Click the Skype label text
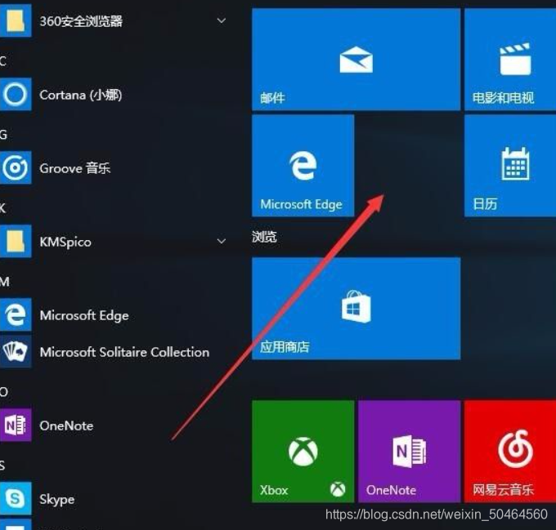The height and width of the screenshot is (530, 556). pos(56,500)
